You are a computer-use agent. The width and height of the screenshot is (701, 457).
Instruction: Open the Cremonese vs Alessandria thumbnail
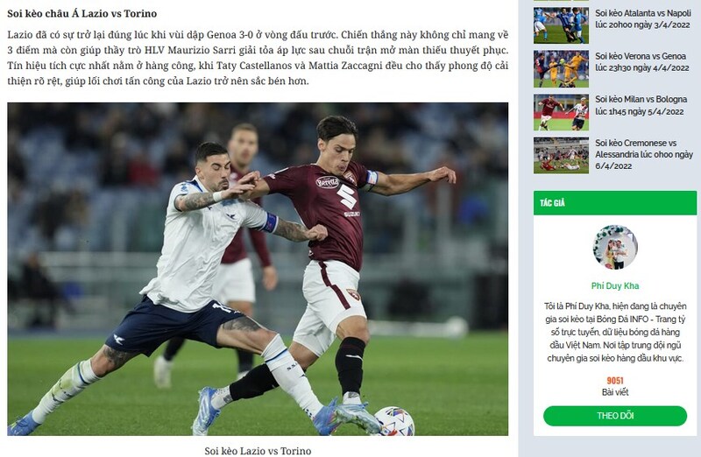pos(561,156)
